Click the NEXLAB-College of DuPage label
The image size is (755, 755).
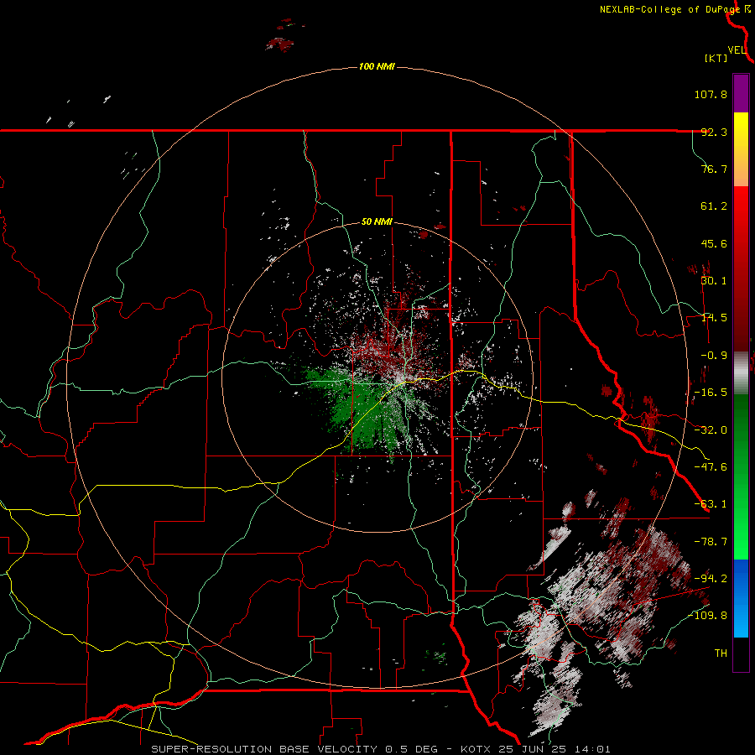tap(669, 9)
